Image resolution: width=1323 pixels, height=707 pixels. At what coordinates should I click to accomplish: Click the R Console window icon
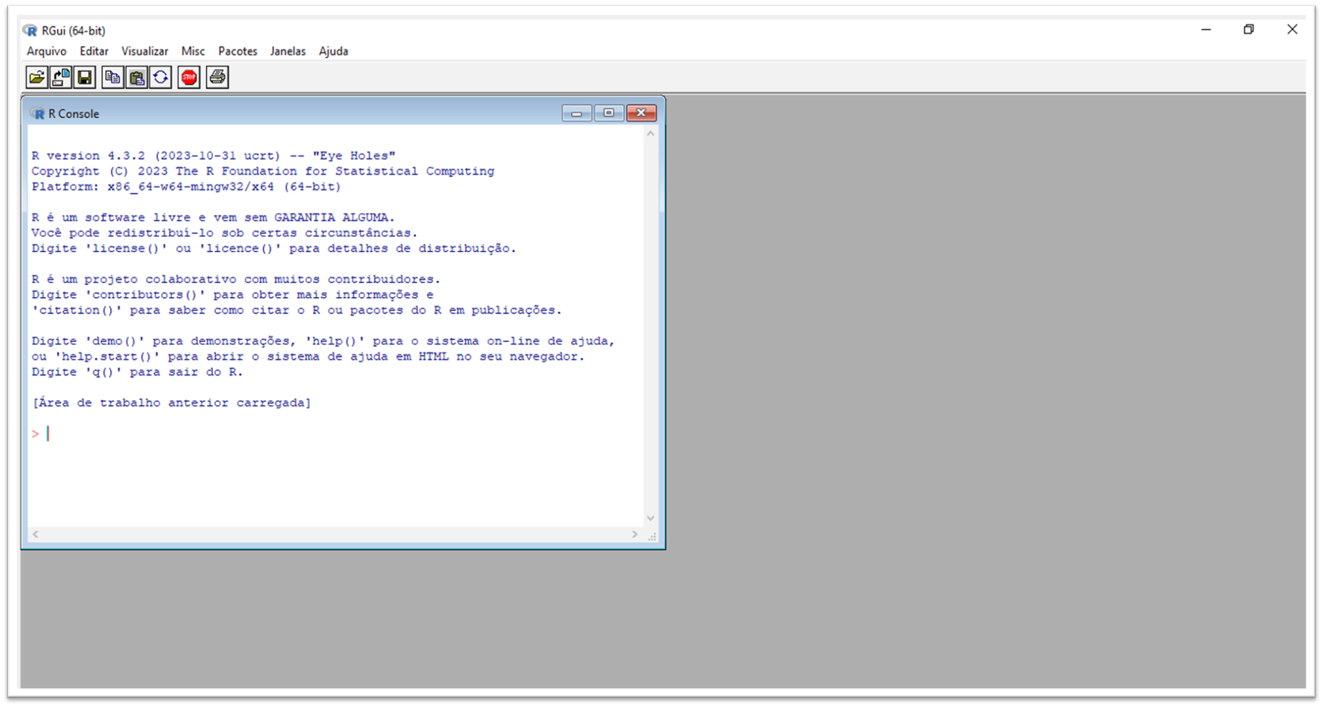click(x=38, y=114)
